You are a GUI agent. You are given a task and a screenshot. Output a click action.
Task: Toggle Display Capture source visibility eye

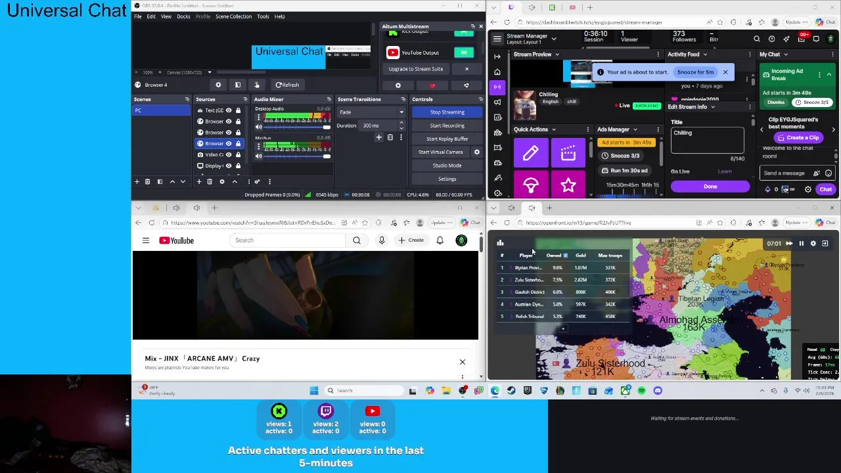point(229,166)
